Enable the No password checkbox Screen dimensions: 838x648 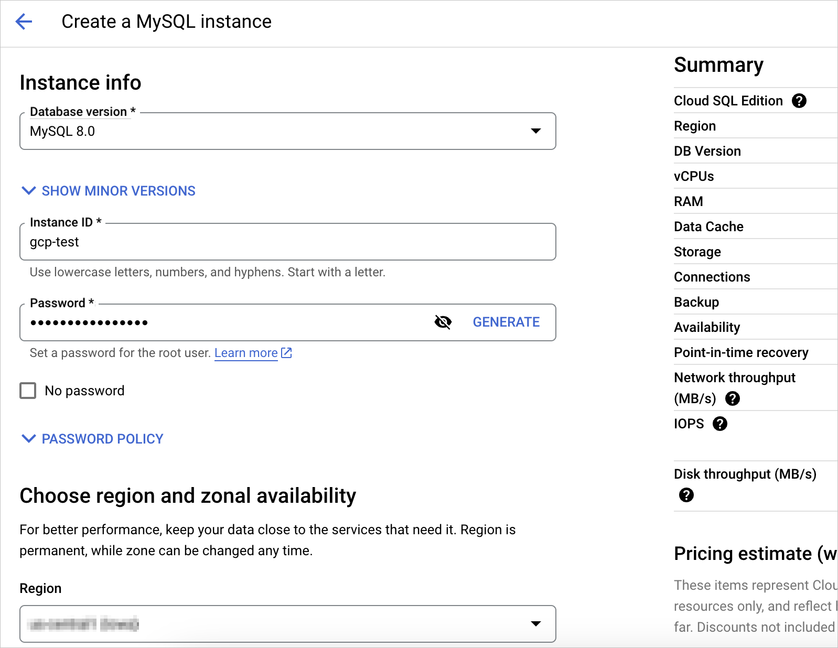click(x=28, y=391)
